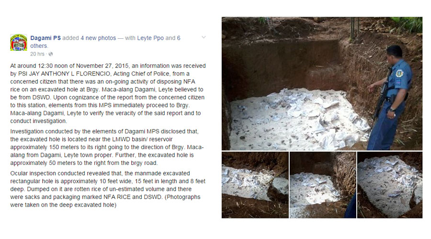This screenshot has height=239, width=431.
Task: Open bottom-right thumbnail of rice pile
Action: click(390, 185)
